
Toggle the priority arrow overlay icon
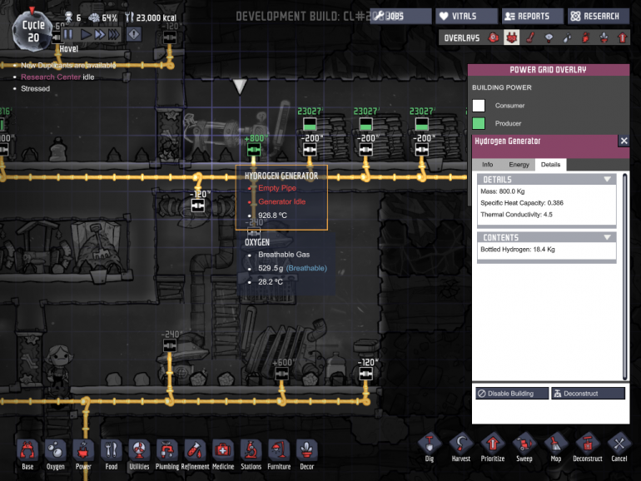pyautogui.click(x=622, y=38)
